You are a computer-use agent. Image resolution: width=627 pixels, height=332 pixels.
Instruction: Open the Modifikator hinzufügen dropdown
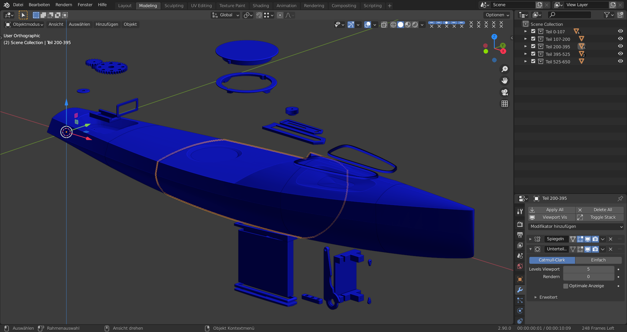pos(576,227)
